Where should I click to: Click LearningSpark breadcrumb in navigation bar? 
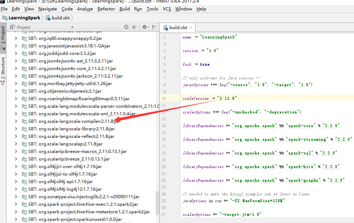[x=22, y=18]
